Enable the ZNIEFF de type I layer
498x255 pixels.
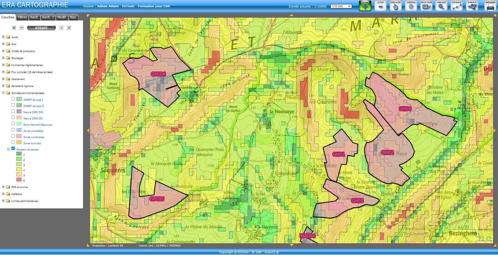(13, 99)
